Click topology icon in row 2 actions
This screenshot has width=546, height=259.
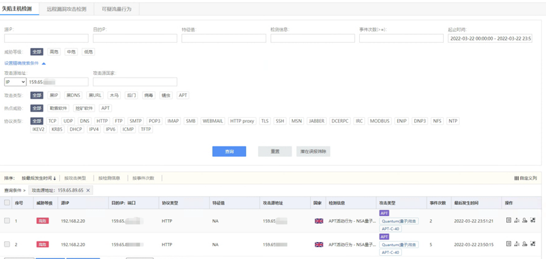tap(517, 243)
